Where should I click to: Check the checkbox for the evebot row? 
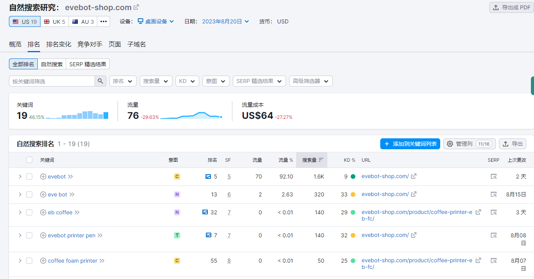(29, 177)
